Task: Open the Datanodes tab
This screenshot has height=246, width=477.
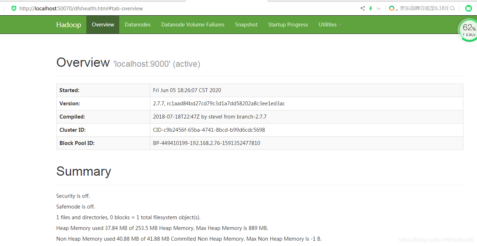Action: pyautogui.click(x=137, y=25)
